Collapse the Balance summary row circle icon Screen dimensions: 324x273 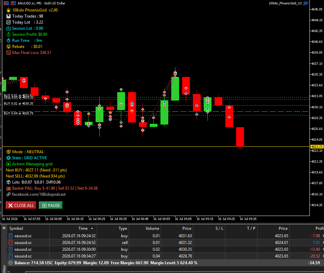10,263
